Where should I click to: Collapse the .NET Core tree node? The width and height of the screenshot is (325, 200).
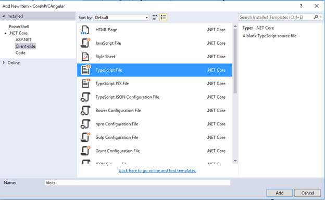coord(5,33)
